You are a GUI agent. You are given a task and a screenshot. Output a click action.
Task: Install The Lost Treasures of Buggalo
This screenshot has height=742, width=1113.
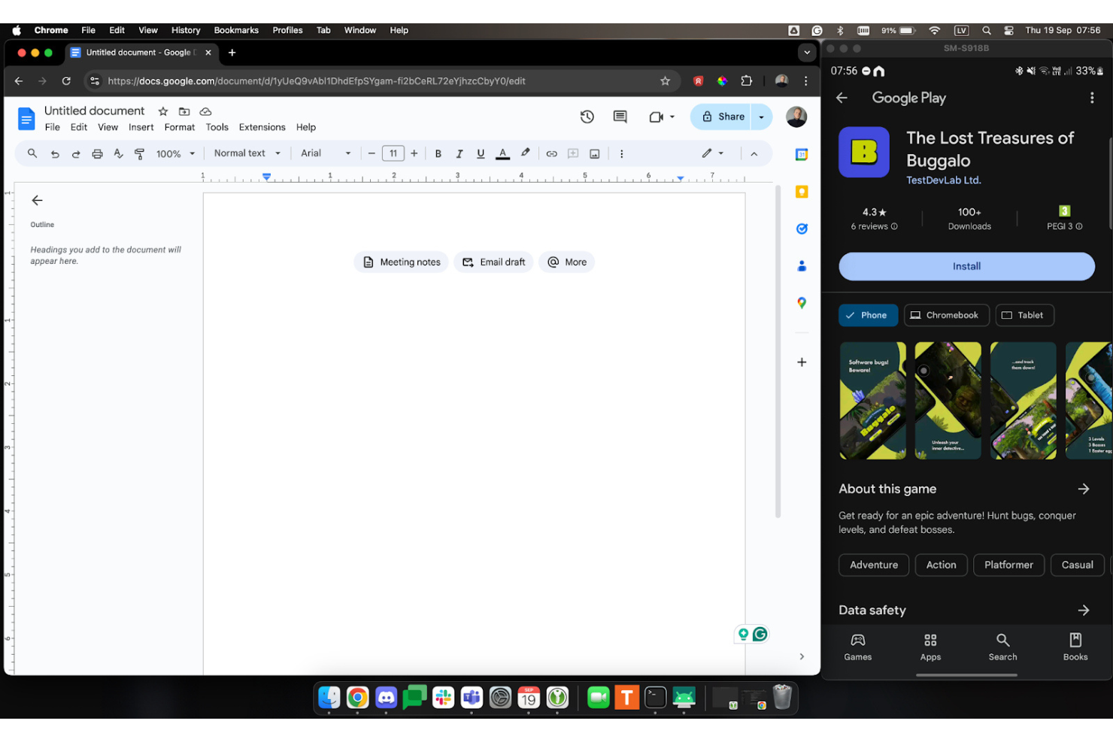(966, 266)
